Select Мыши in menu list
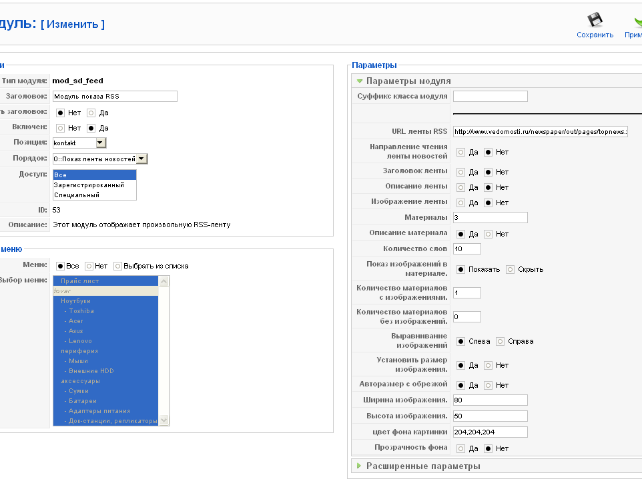Screen dimensions: 642x489 click(105, 361)
